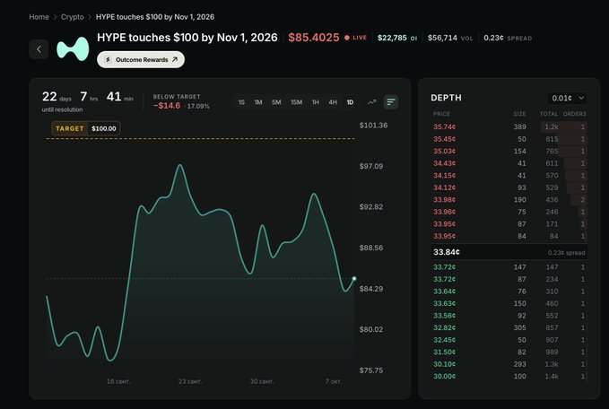Select the 1H timeframe
Viewport: 609px width, 409px height.
pos(316,102)
